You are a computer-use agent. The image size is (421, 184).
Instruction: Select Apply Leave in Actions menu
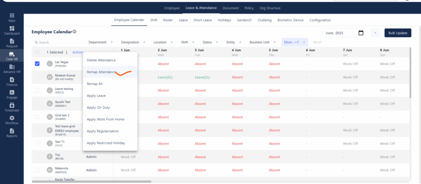point(96,96)
